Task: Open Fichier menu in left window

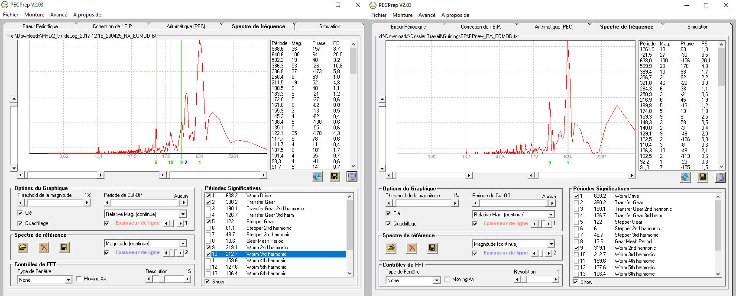Action: [x=11, y=15]
